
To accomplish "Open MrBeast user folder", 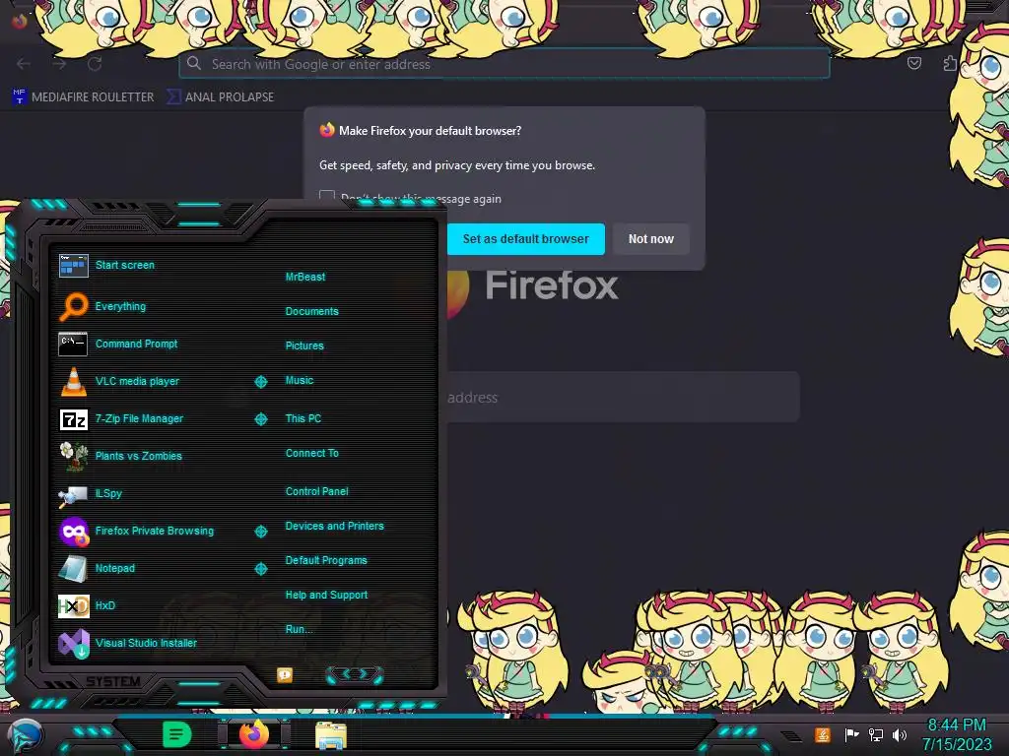I will 305,277.
